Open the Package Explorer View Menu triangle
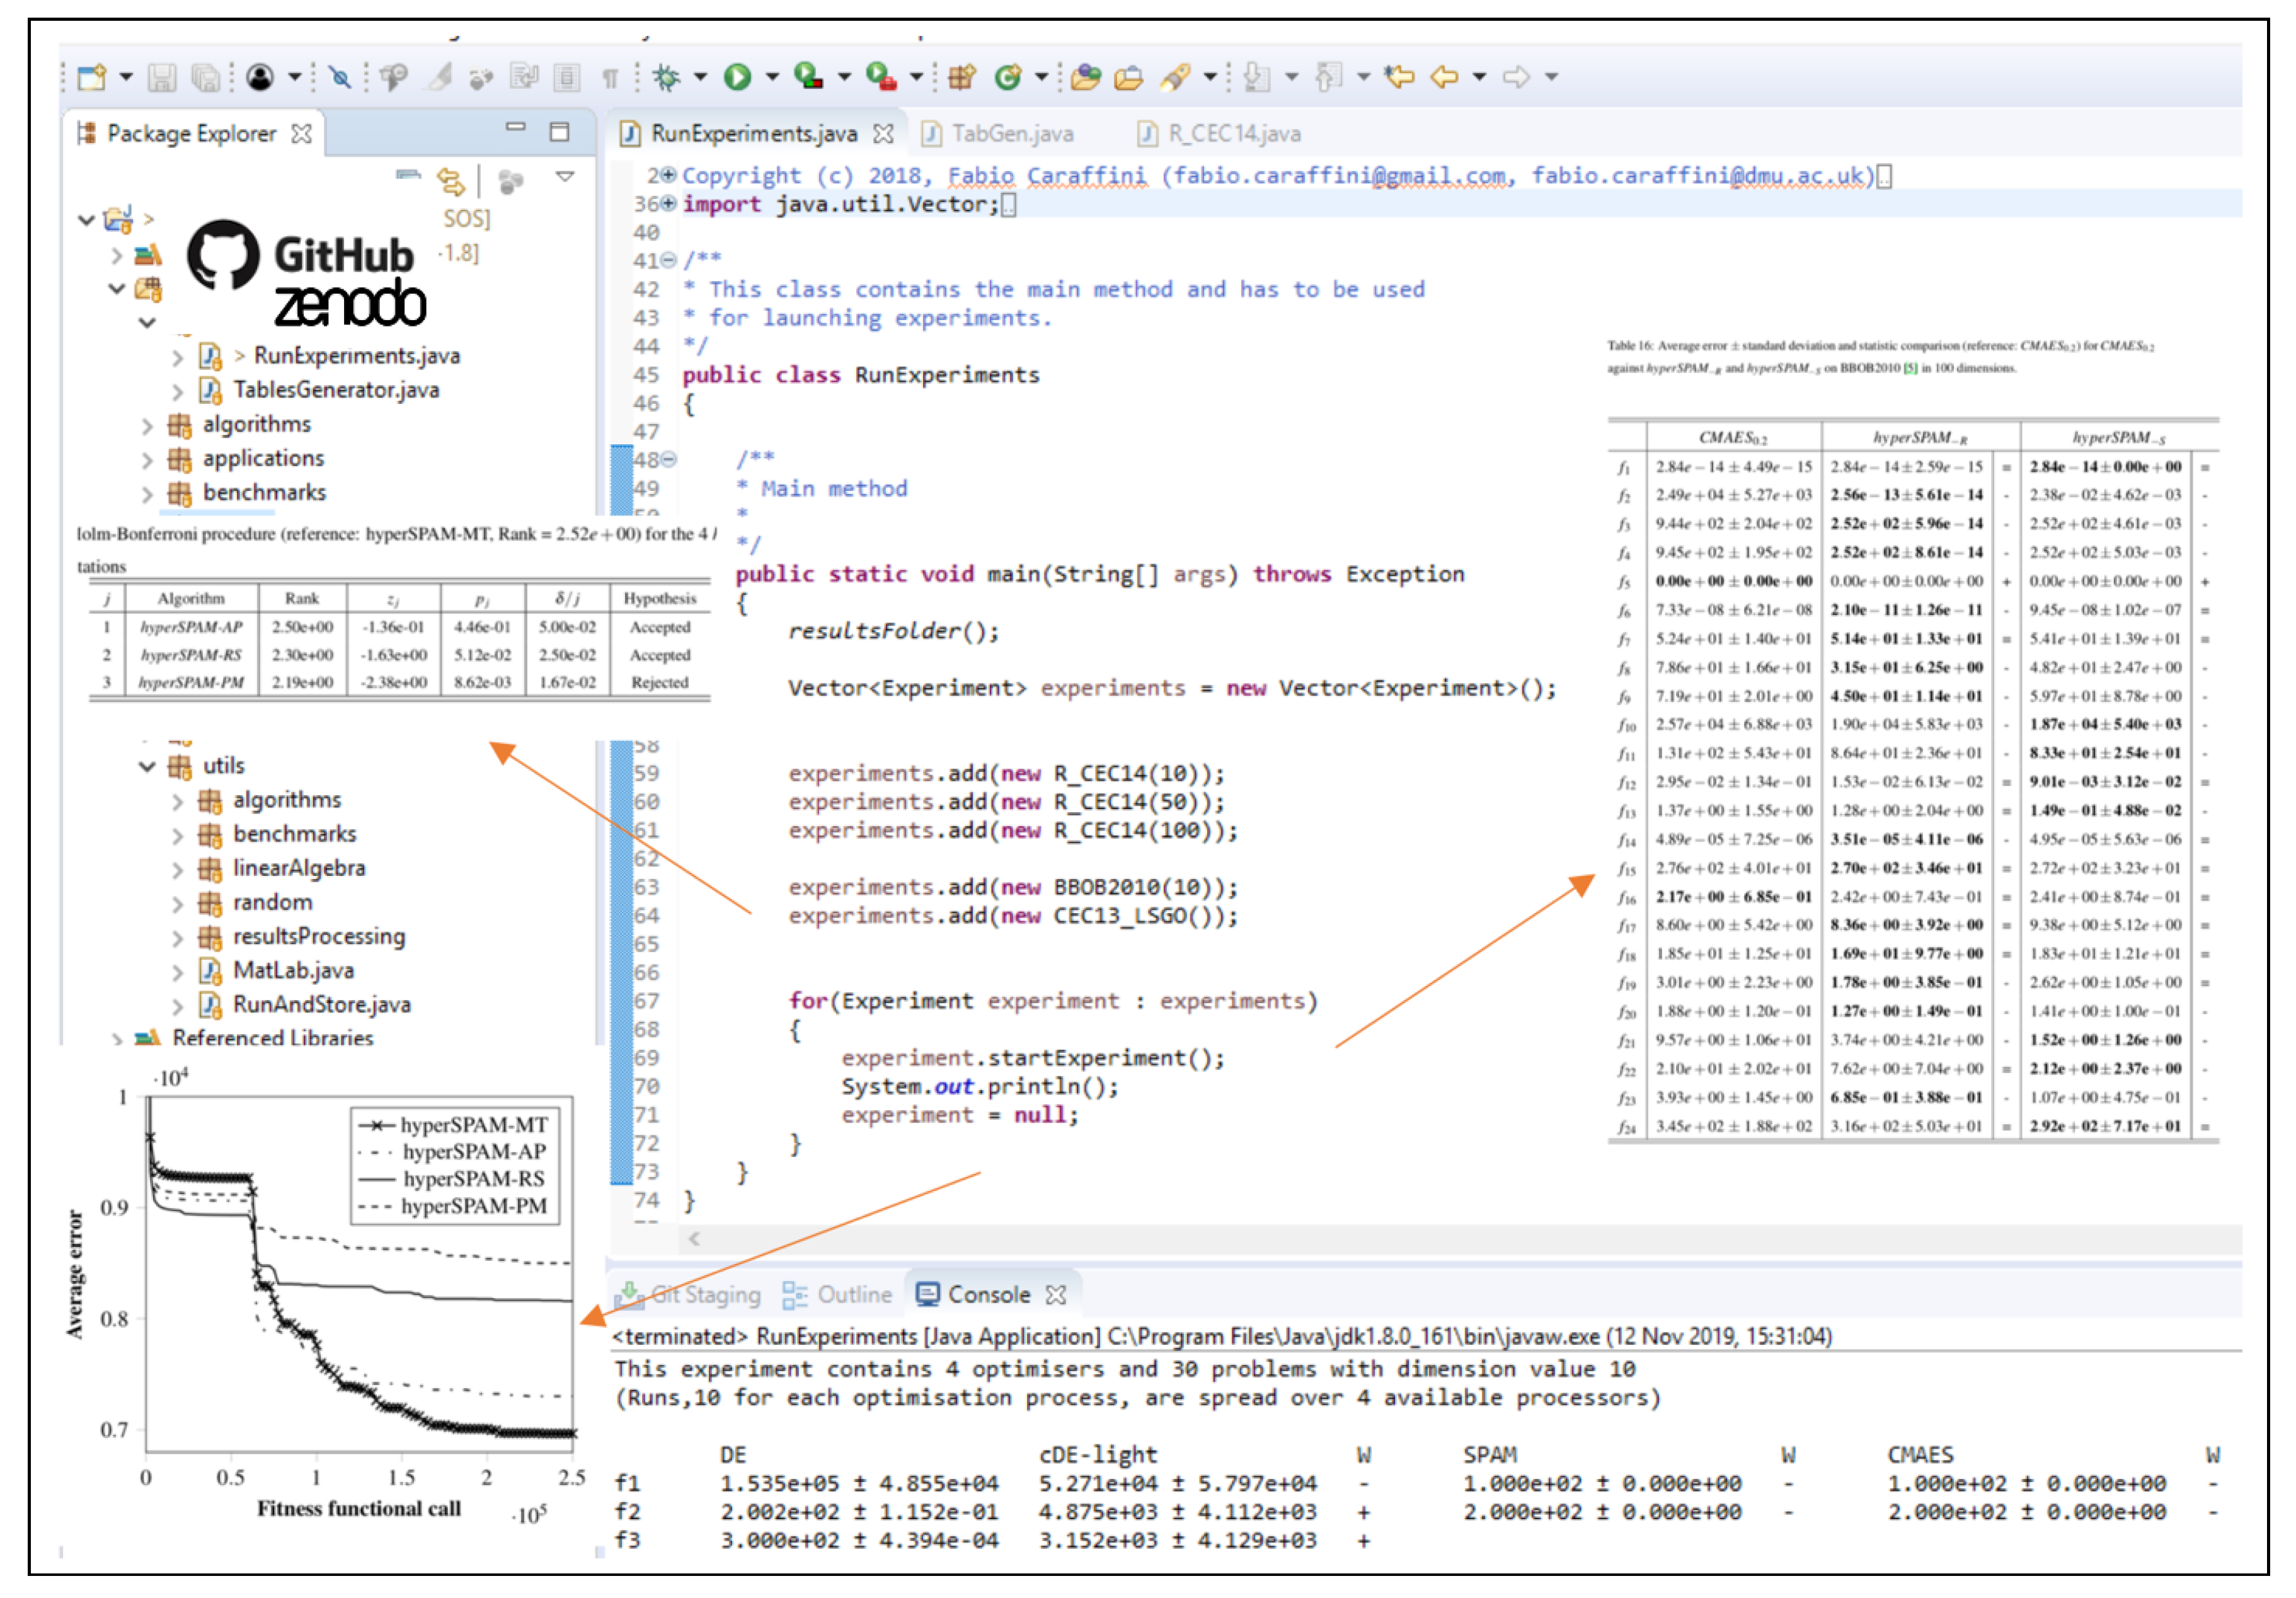 pos(565,176)
